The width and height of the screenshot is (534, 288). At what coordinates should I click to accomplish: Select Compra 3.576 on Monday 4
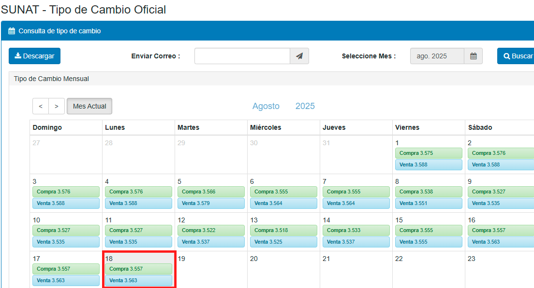point(139,192)
